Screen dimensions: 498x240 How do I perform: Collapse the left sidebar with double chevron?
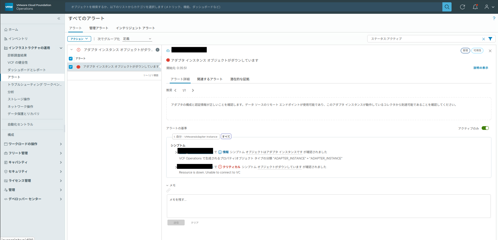59,19
